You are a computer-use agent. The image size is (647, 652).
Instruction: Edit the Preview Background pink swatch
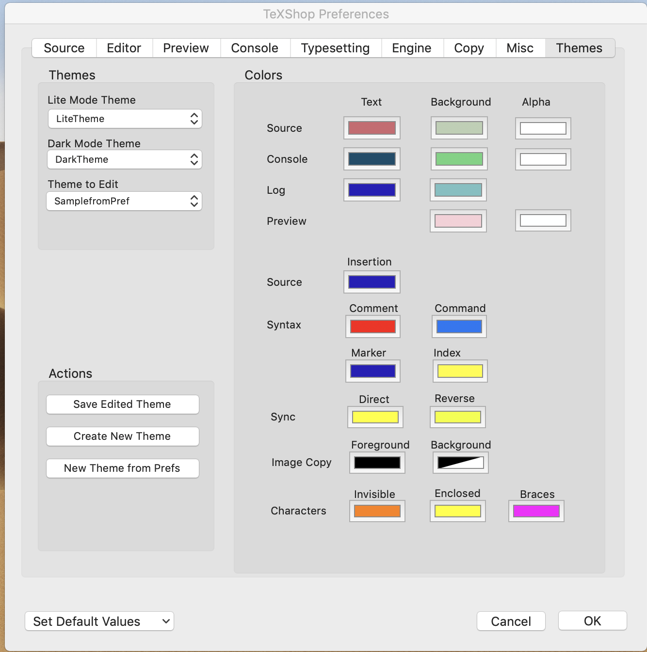coord(458,221)
